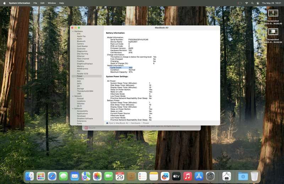Click the MacBook Air window title bar
Image resolution: width=284 pixels, height=184 pixels.
(x=162, y=28)
